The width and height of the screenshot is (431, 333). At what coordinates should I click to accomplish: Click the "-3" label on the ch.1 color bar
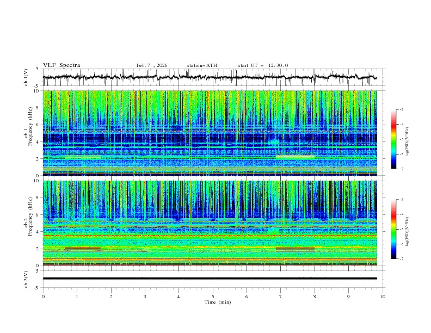click(x=401, y=109)
